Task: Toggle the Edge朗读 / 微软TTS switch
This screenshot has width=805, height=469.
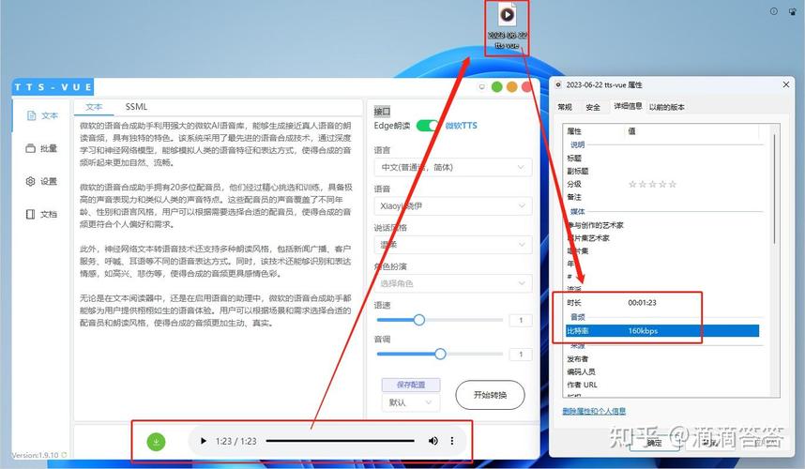Action: [x=427, y=126]
